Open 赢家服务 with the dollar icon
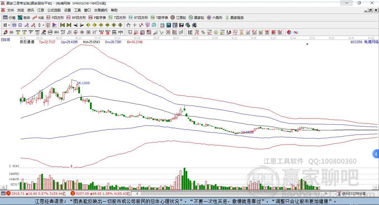379x205 pixels. 234,18
